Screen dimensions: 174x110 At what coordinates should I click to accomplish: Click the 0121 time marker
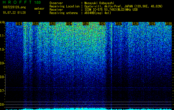click(x=19, y=24)
